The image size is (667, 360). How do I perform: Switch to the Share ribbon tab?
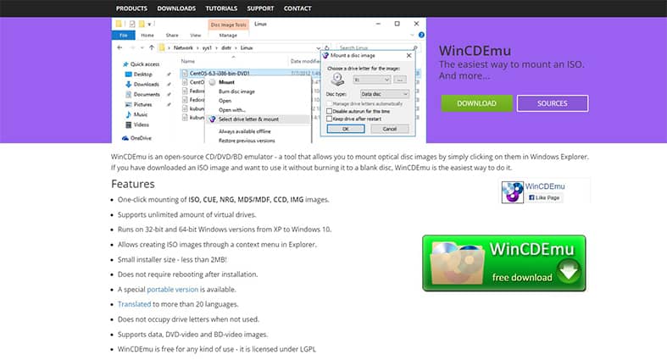coord(172,36)
